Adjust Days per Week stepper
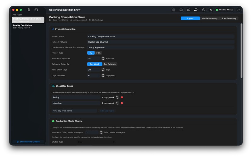252x157 pixels. [103, 75]
